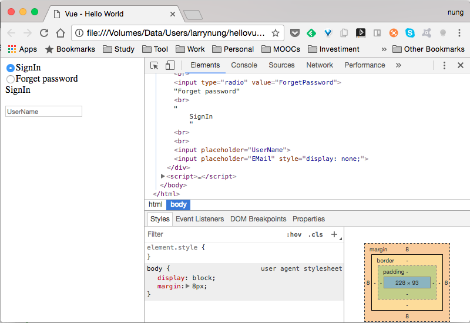
Task: Open the black terminal-style extension icon
Action: pos(361,33)
